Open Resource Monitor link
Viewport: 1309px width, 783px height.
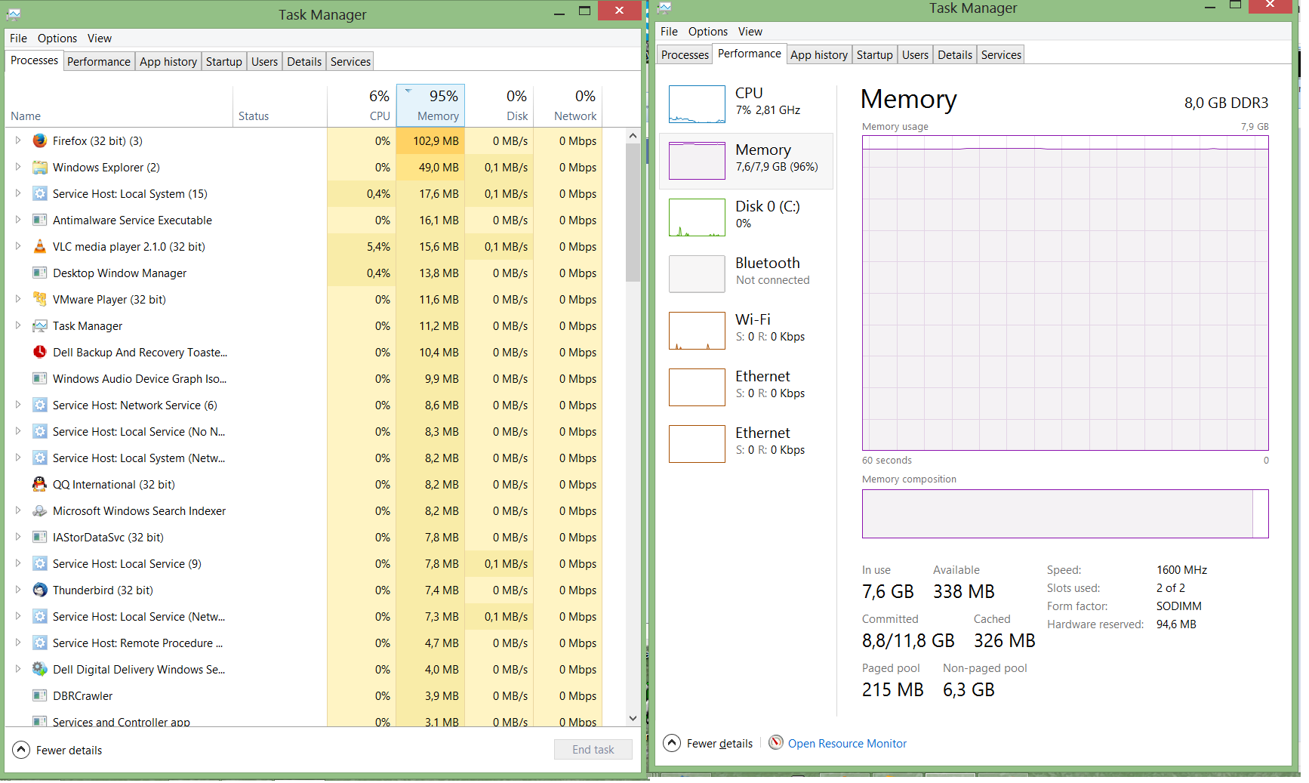click(x=847, y=744)
